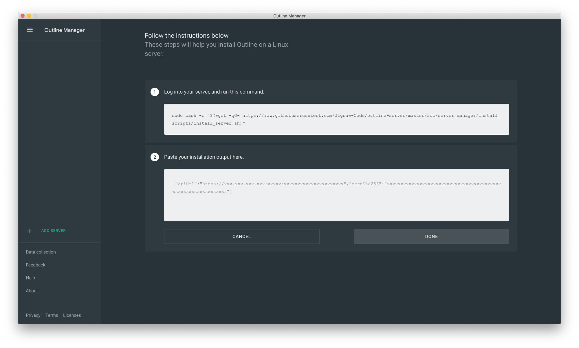Click 'Paste your installation output here' text

click(x=204, y=157)
